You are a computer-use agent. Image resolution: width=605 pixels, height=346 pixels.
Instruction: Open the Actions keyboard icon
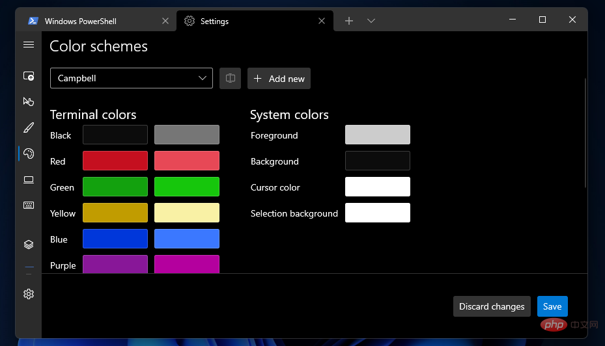(x=29, y=205)
